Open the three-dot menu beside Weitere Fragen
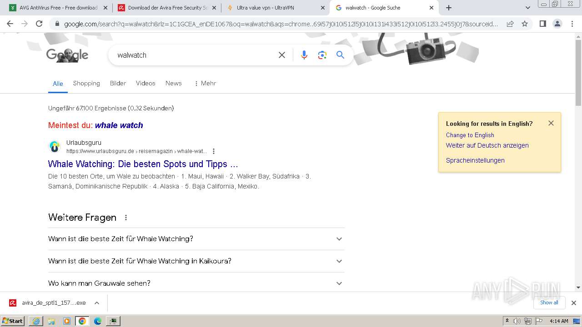Image resolution: width=582 pixels, height=327 pixels. coord(126,218)
